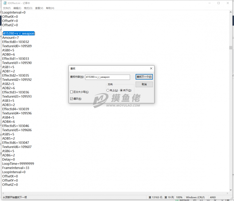Select the 向上 direction radio button
Image resolution: width=234 pixels, height=201 pixels.
pos(108,90)
